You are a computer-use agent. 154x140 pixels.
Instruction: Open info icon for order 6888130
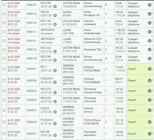(x=149, y=50)
